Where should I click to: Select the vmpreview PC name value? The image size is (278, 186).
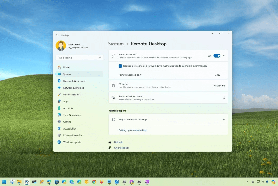tap(219, 85)
